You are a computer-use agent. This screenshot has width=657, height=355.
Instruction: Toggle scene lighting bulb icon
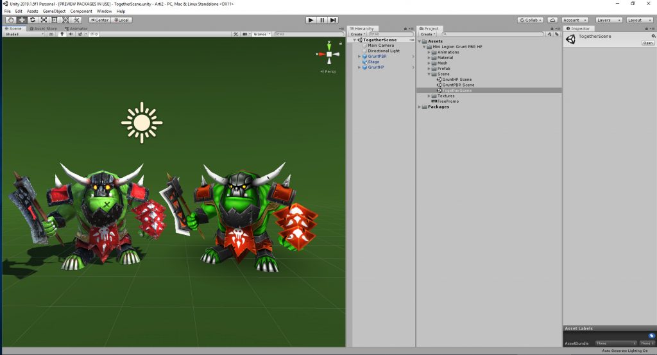click(x=62, y=35)
